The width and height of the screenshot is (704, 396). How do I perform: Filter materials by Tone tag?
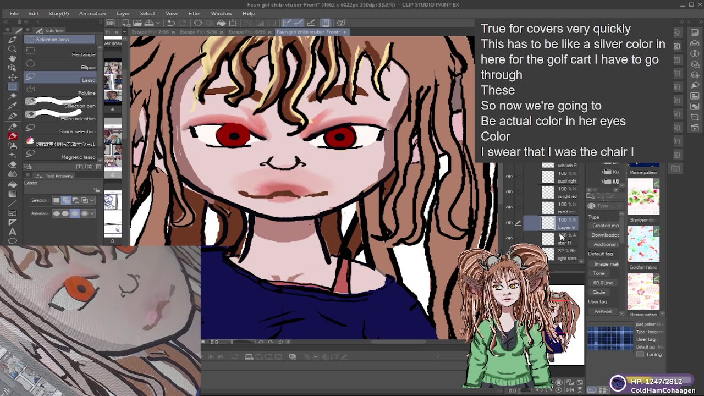click(598, 273)
